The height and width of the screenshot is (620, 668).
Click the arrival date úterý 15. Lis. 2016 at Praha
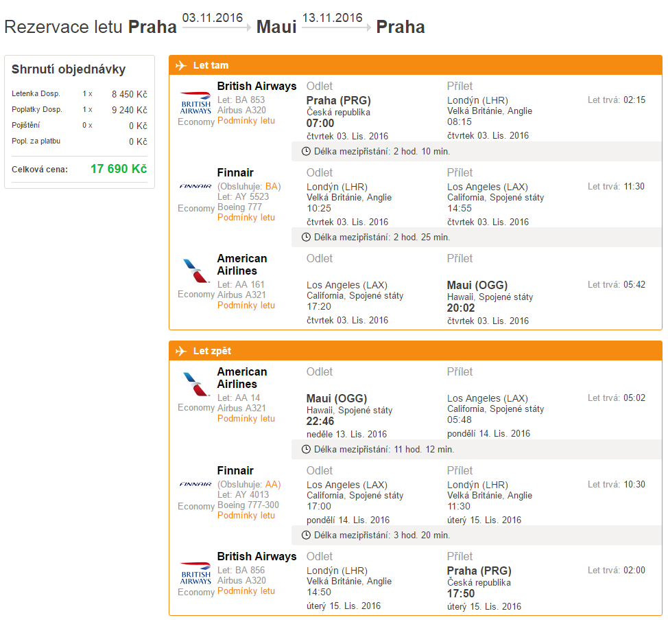coord(484,606)
